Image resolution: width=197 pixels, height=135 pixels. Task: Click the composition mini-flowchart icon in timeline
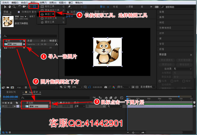pyautogui.click(x=94, y=98)
